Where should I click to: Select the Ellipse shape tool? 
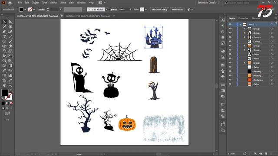coord(4,42)
